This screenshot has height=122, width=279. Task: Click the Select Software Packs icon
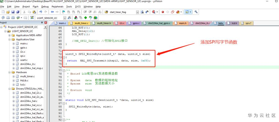[x=91, y=18]
